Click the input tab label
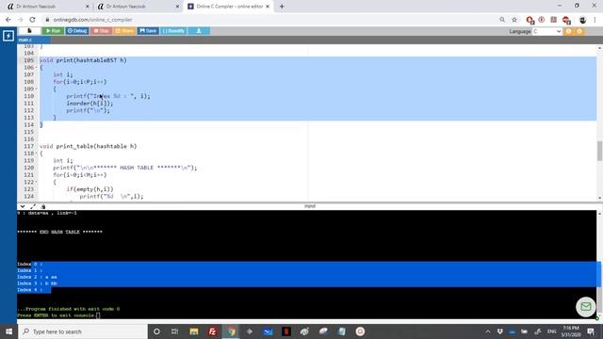The width and height of the screenshot is (603, 339). coord(310,206)
